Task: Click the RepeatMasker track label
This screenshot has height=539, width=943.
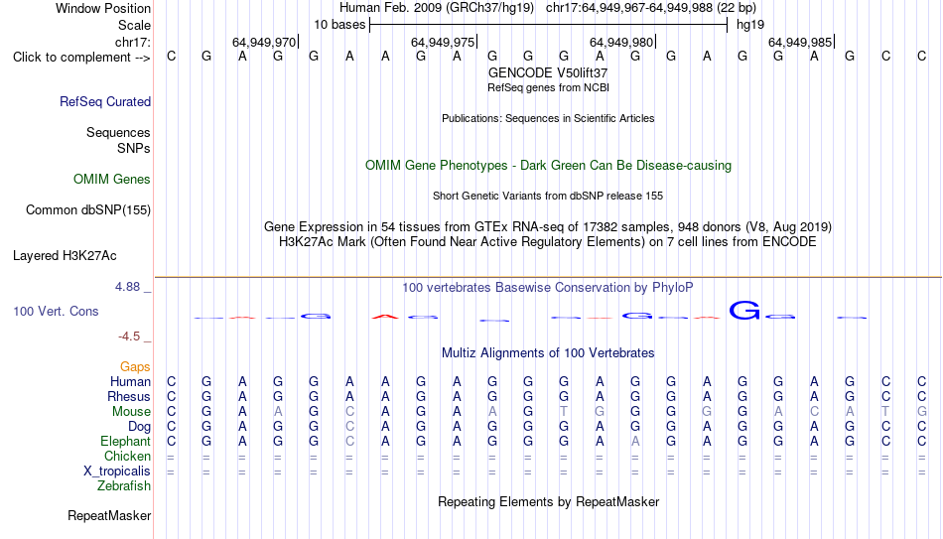Action: (x=109, y=515)
